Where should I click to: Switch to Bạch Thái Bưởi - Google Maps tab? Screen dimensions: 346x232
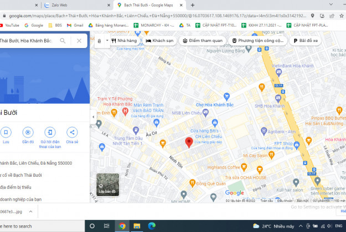(148, 5)
